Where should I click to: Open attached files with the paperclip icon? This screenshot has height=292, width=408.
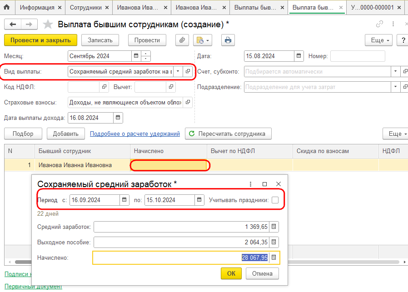[x=182, y=40]
